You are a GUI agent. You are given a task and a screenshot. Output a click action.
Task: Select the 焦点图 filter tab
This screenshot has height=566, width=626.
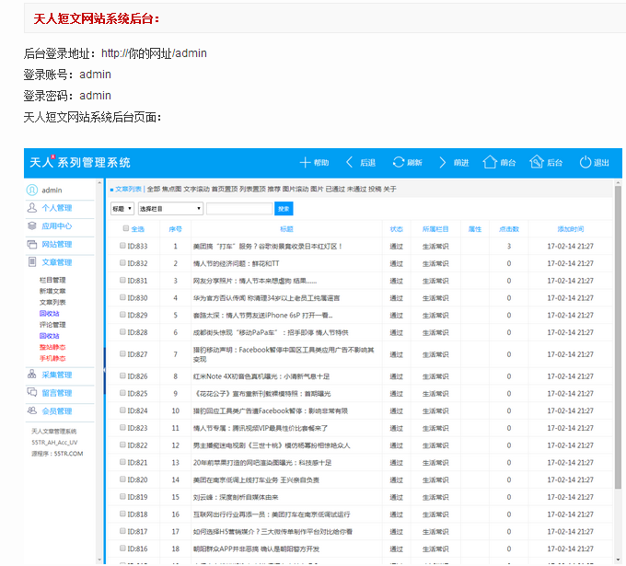point(171,189)
